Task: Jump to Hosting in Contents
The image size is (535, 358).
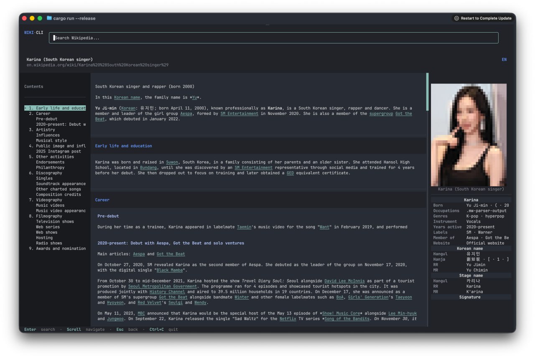Action: pyautogui.click(x=44, y=238)
